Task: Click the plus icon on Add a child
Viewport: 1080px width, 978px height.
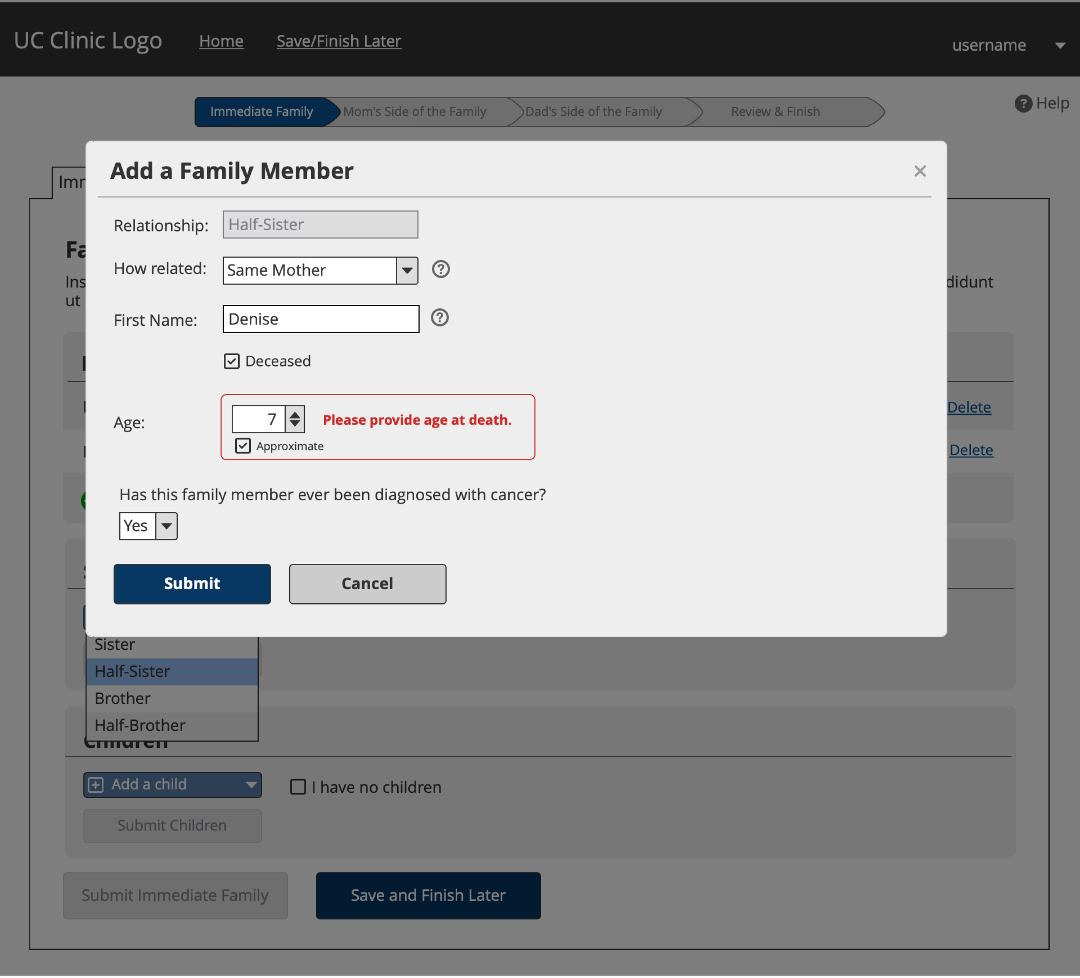Action: pos(96,785)
